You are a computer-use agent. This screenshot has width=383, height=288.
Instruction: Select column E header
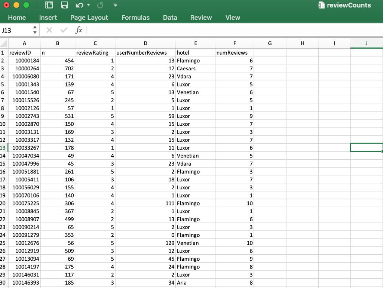coord(195,43)
